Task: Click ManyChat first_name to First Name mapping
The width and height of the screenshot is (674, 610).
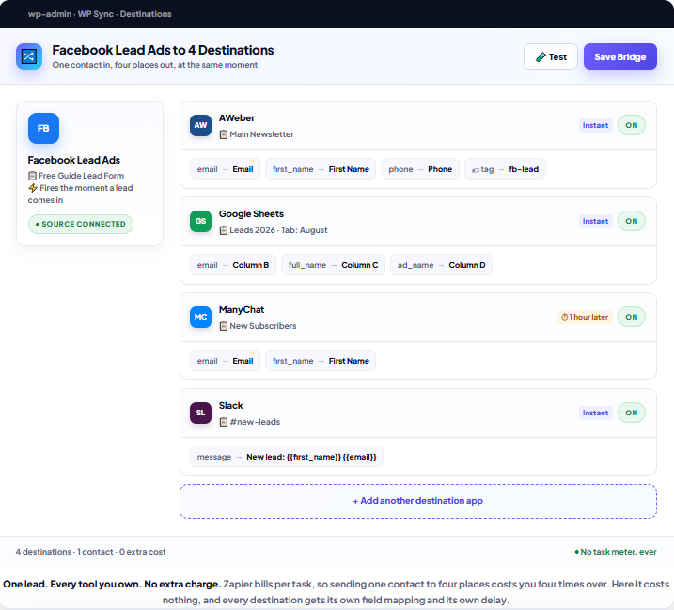Action: [321, 361]
